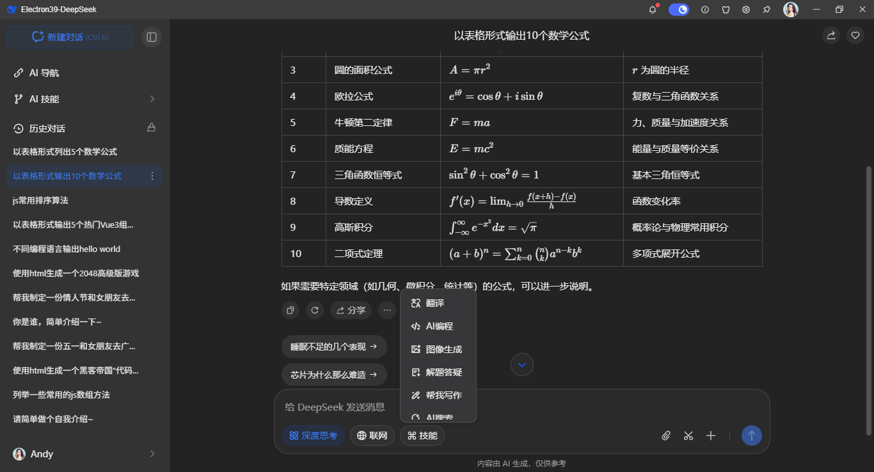Image resolution: width=874 pixels, height=472 pixels.
Task: Open notifications from the bell icon
Action: pyautogui.click(x=652, y=10)
